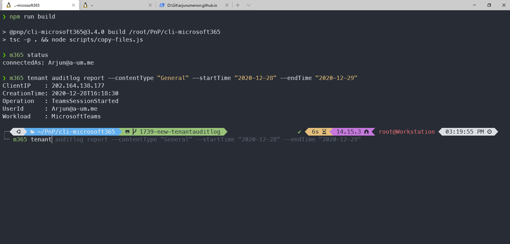Click the Workload label
This screenshot has width=510, height=244.
(x=17, y=116)
